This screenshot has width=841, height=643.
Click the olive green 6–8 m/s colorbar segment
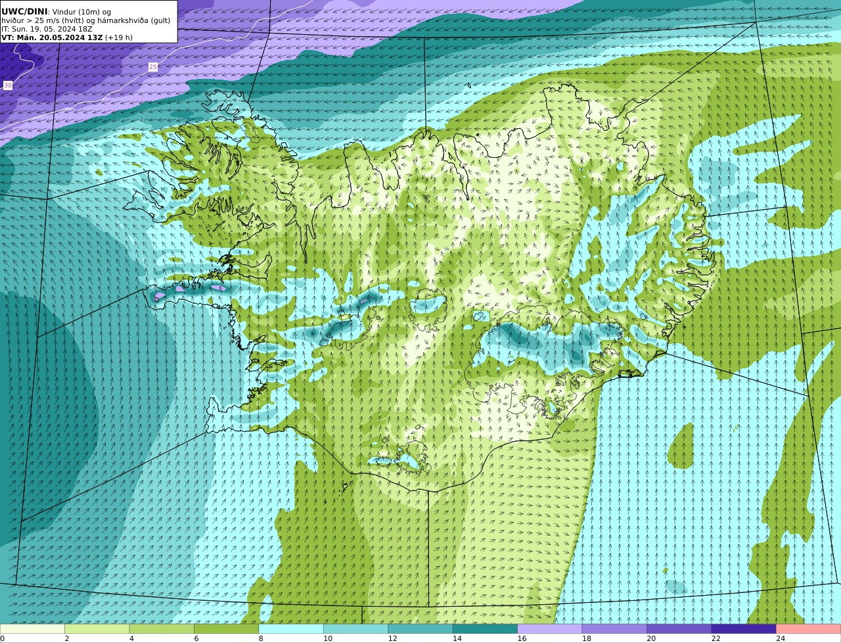(x=227, y=629)
